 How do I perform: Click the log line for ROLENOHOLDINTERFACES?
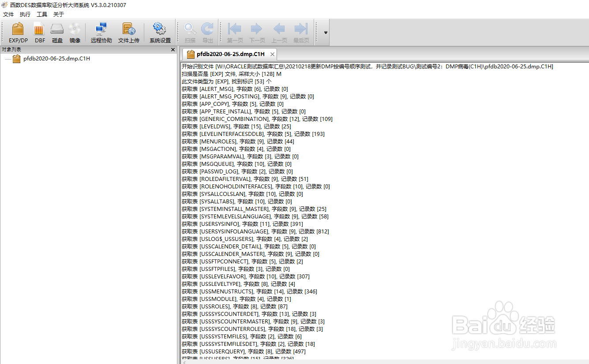click(x=256, y=187)
